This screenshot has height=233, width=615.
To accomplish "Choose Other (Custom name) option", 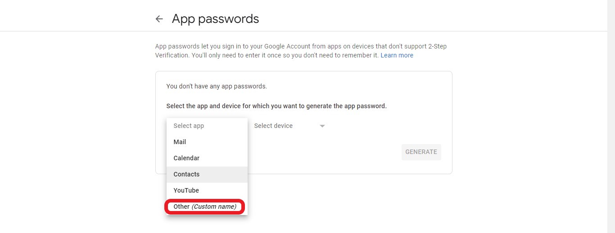I will point(204,207).
